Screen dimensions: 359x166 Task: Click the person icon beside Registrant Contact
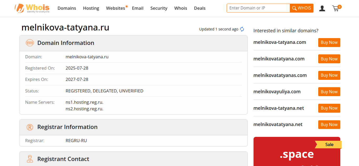pyautogui.click(x=30, y=159)
